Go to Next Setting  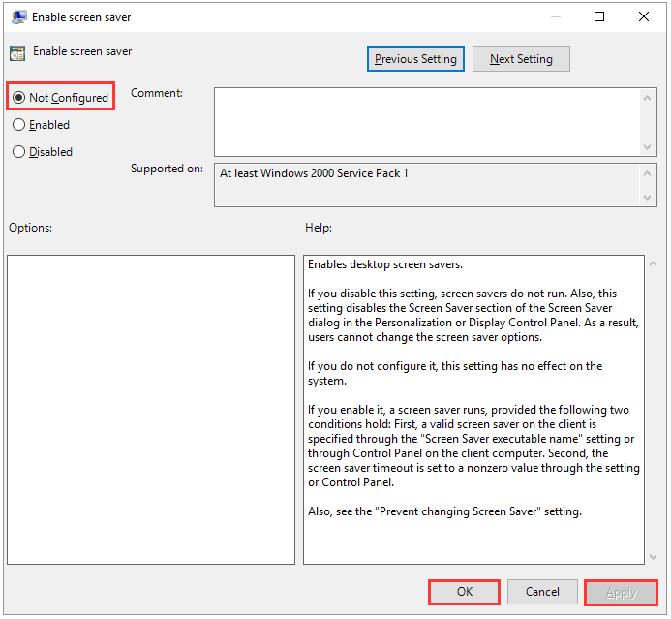(x=521, y=59)
